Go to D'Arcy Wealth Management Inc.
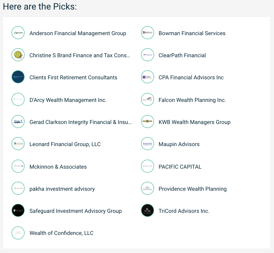This screenshot has width=274, height=253. point(68,100)
